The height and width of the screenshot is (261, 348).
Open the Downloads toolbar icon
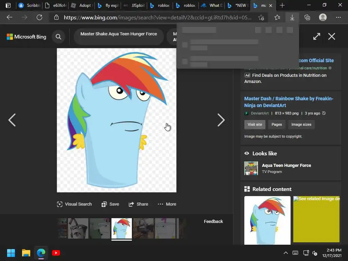tap(292, 17)
